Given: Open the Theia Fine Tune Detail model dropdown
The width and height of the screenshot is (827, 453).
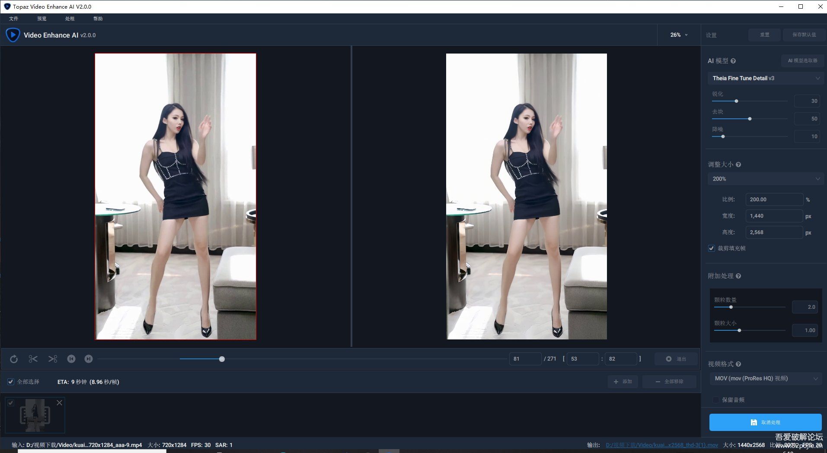Looking at the screenshot, I should pos(766,78).
